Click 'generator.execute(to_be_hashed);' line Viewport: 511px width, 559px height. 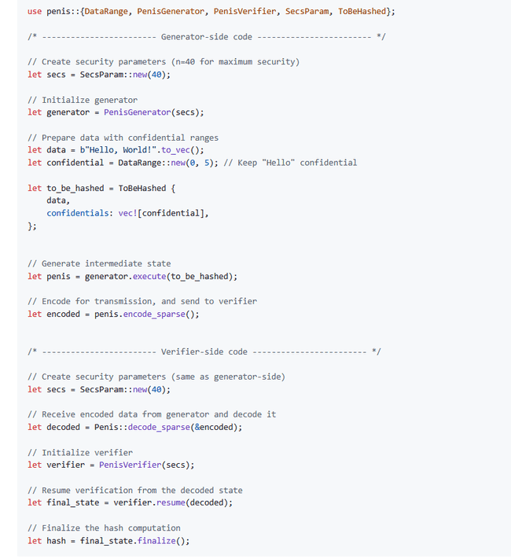click(x=133, y=276)
